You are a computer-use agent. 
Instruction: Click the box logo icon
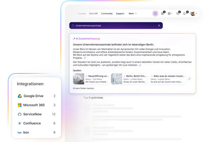click(20, 132)
